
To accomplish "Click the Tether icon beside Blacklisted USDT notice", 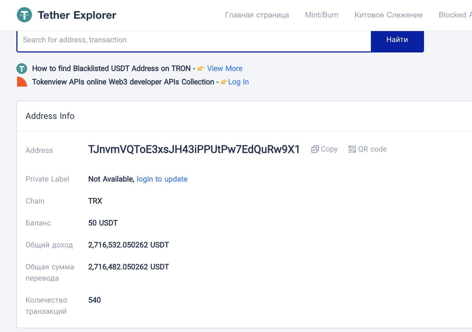I will pyautogui.click(x=22, y=69).
